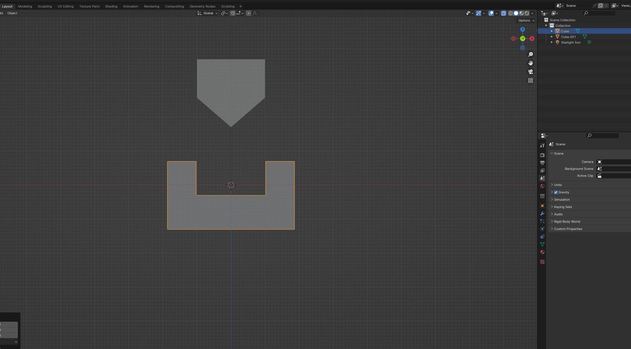Expand the Cube outliner item
Screen dimensions: 631x349
pos(552,31)
